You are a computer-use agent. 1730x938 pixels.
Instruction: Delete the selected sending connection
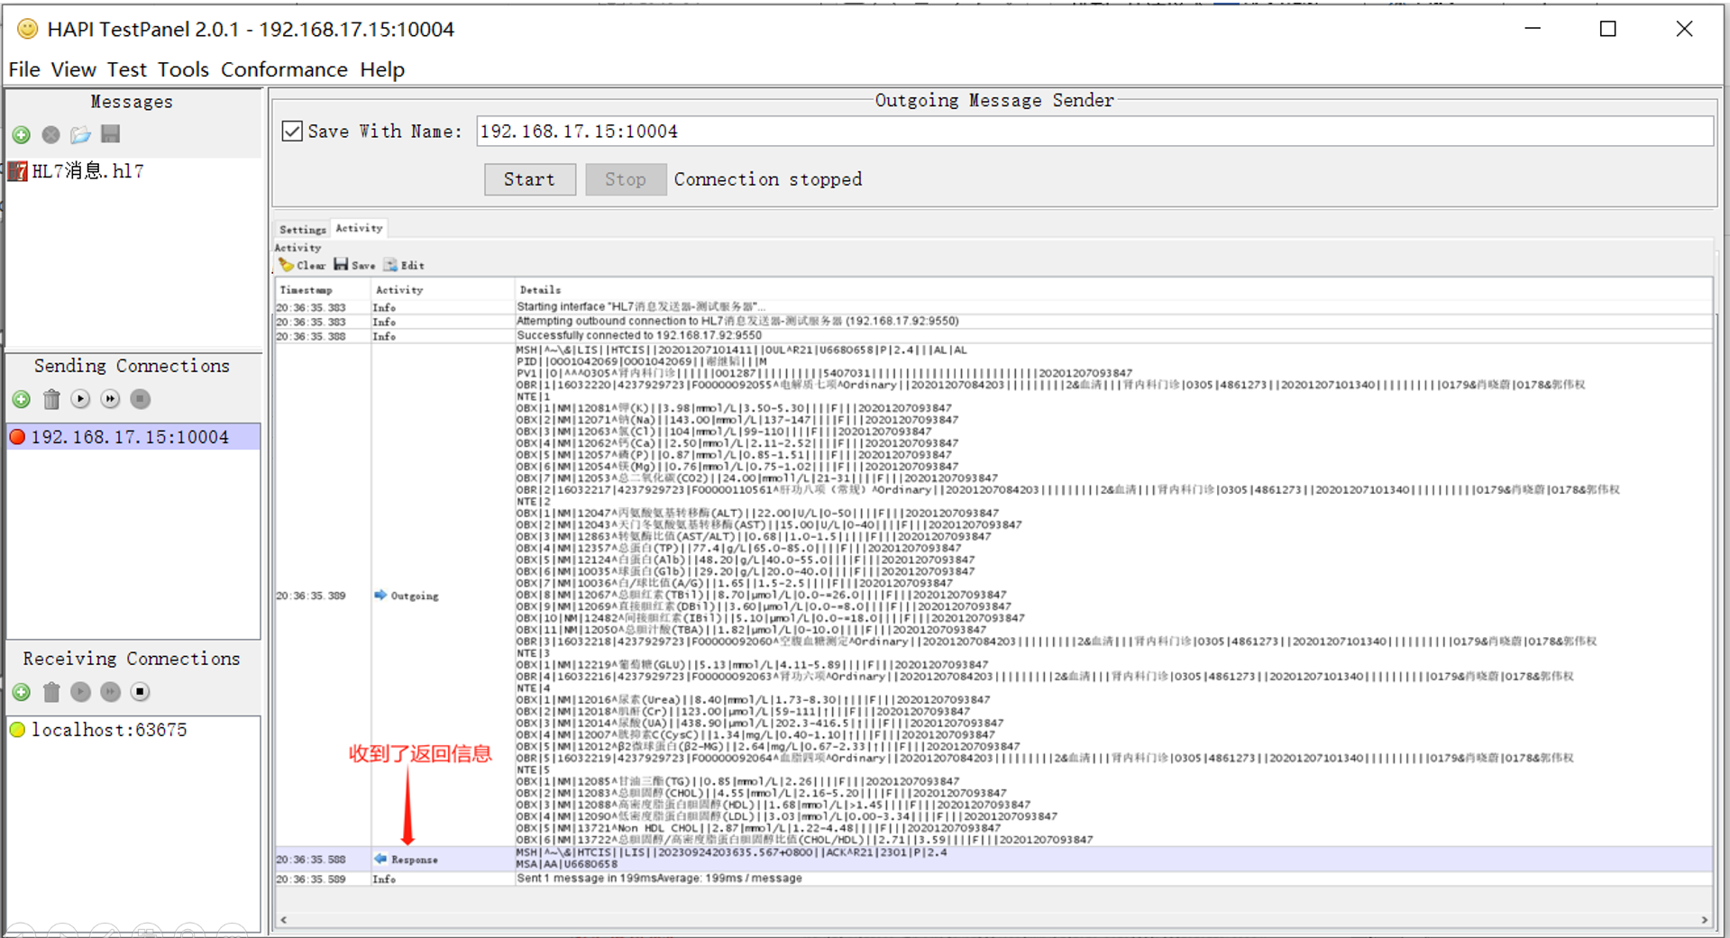51,399
